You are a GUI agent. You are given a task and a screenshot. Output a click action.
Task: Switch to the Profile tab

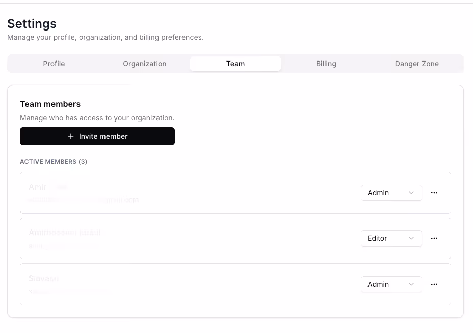coord(54,64)
